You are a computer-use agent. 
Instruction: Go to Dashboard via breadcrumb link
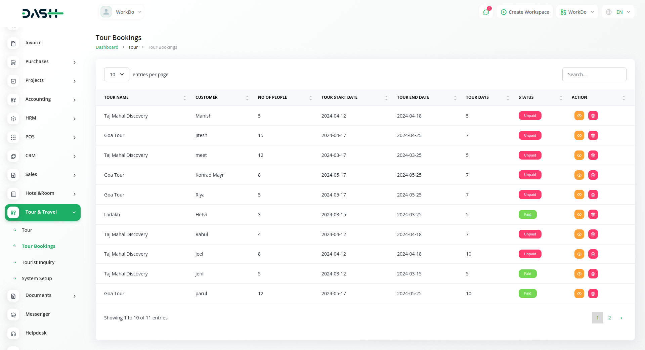[x=107, y=47]
